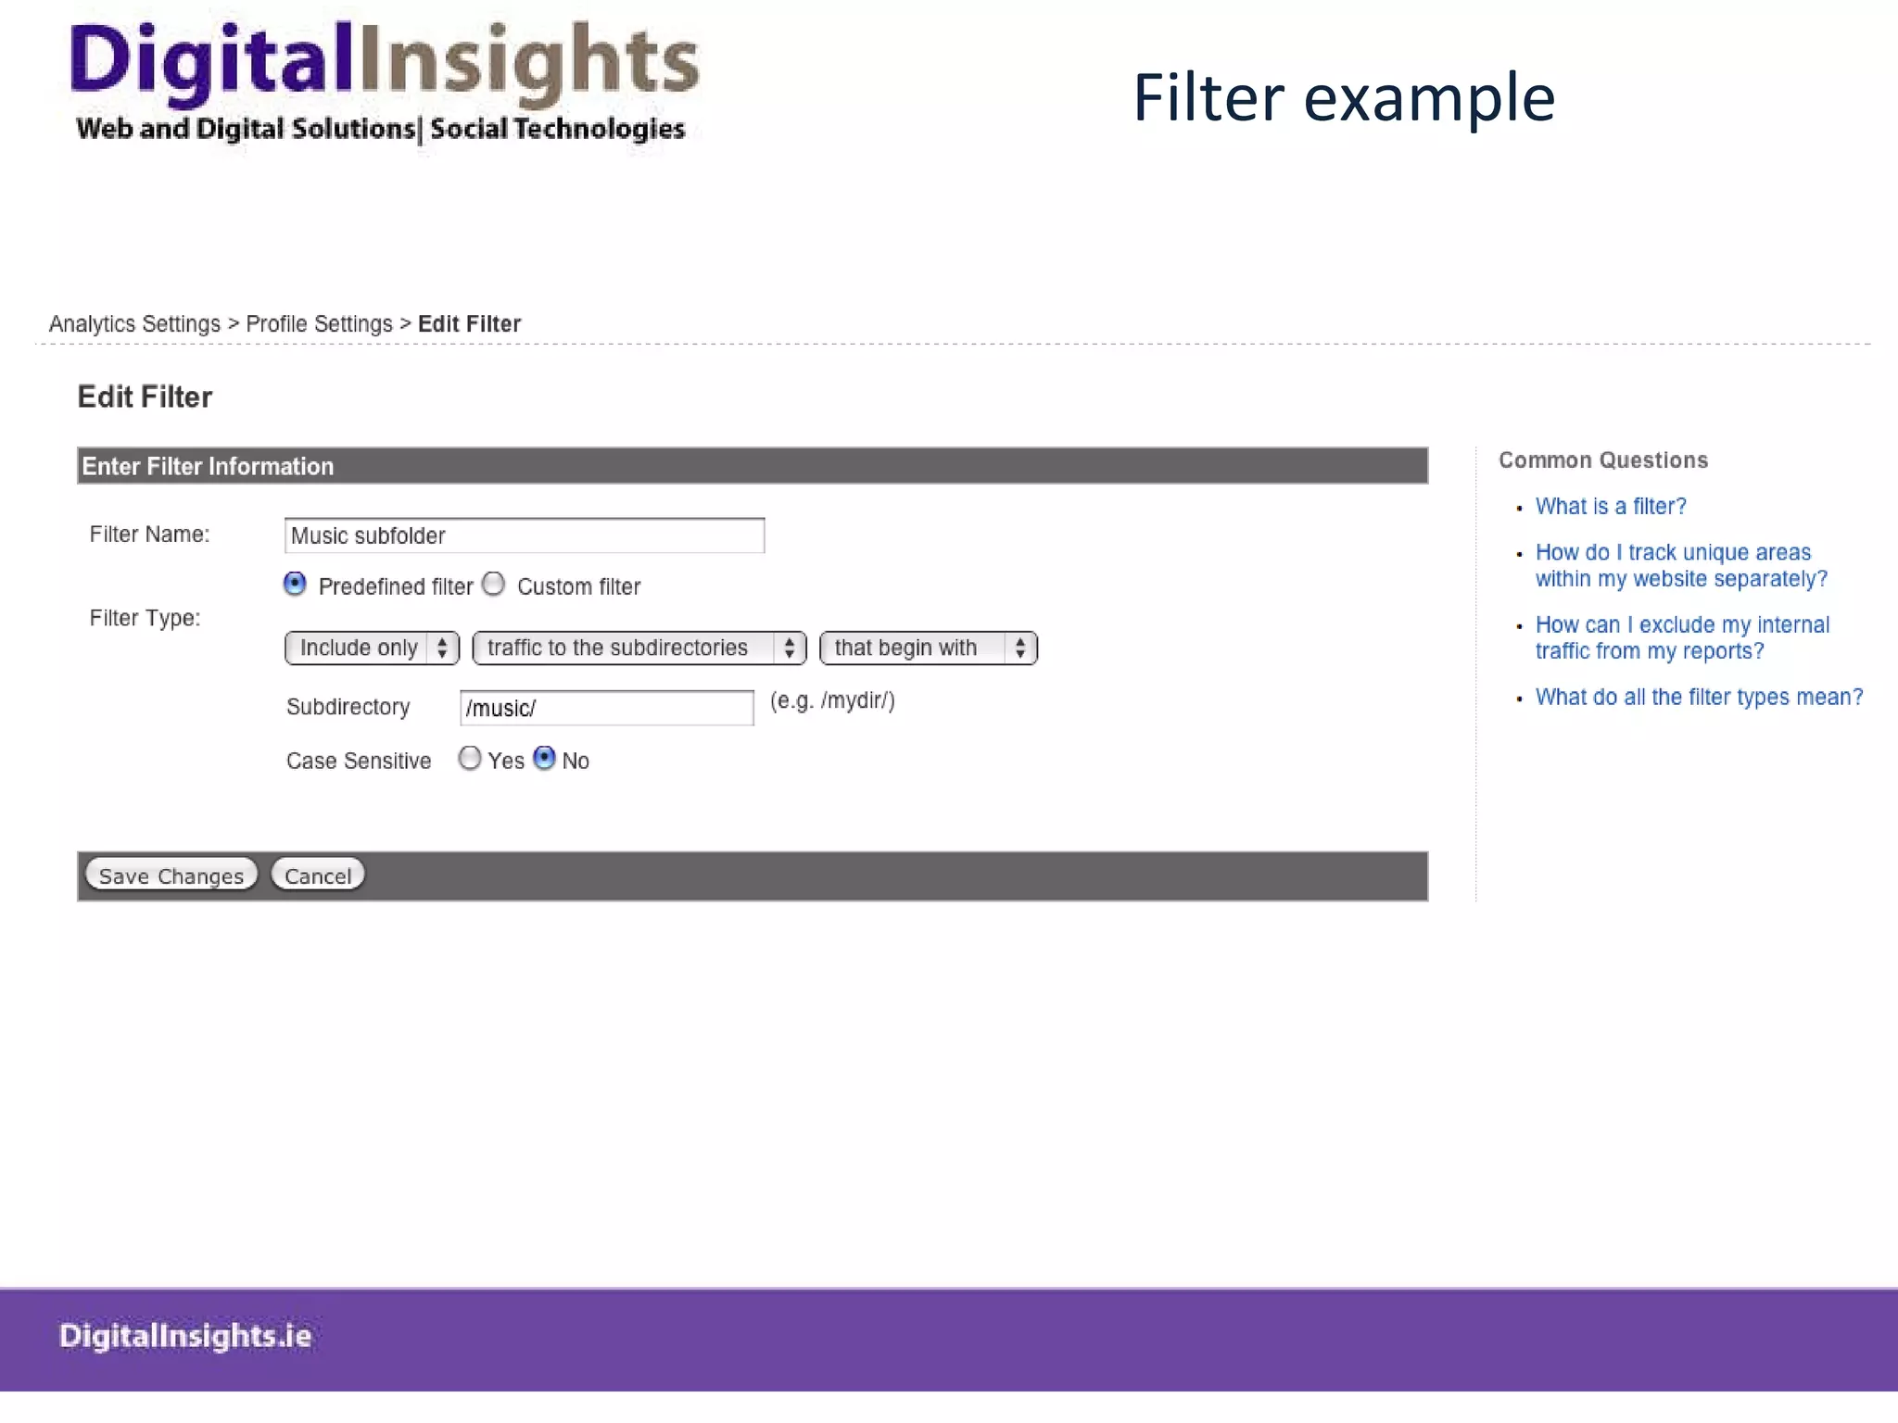Set Case Sensitive to No
Viewport: 1898px width, 1423px height.
coord(545,759)
